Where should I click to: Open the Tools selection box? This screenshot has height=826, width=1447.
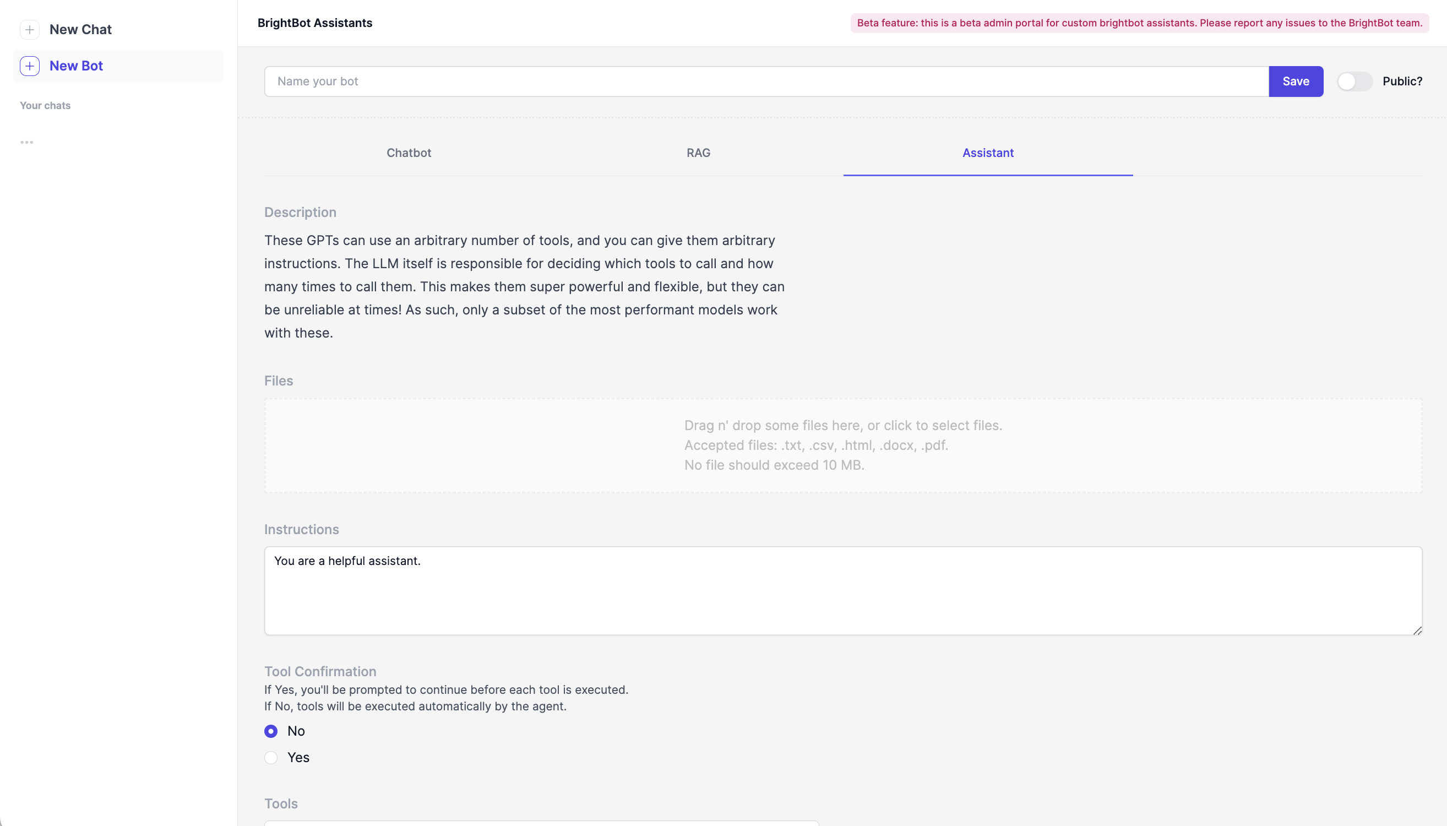[541, 823]
